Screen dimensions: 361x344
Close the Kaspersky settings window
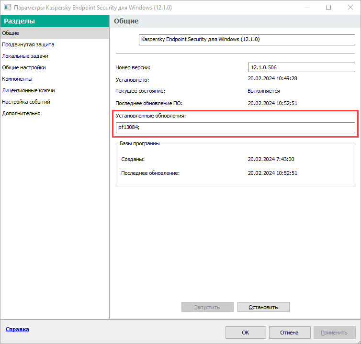350,7
